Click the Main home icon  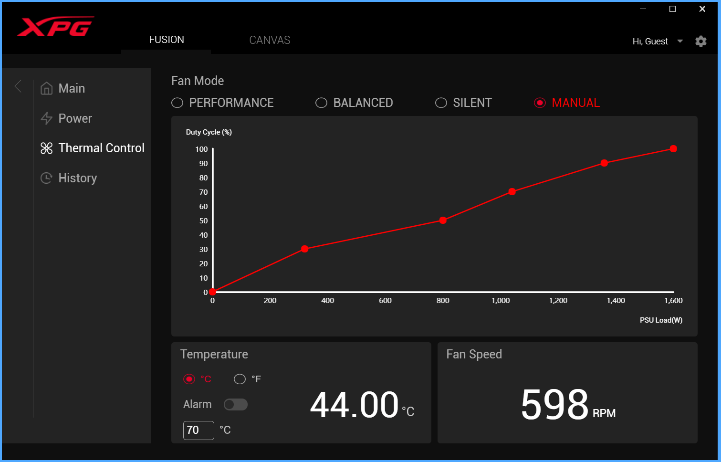click(x=46, y=88)
